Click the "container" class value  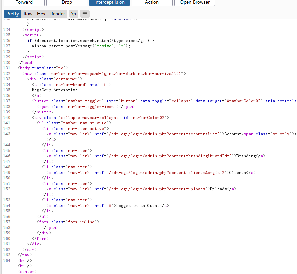(67, 79)
